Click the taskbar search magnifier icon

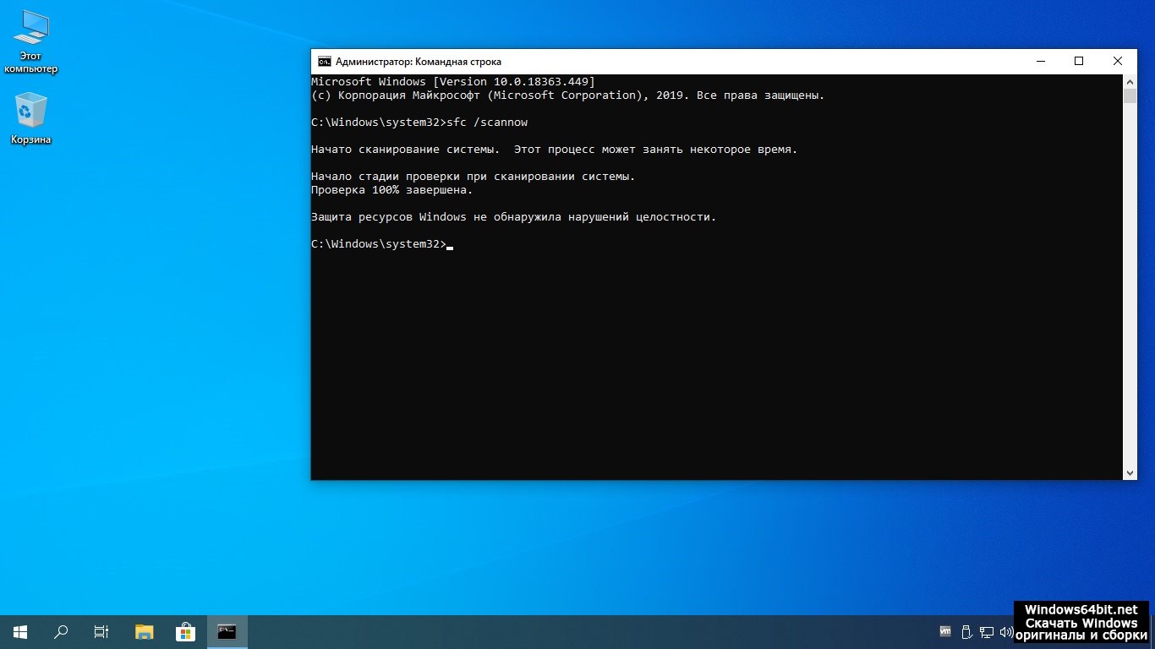(61, 631)
